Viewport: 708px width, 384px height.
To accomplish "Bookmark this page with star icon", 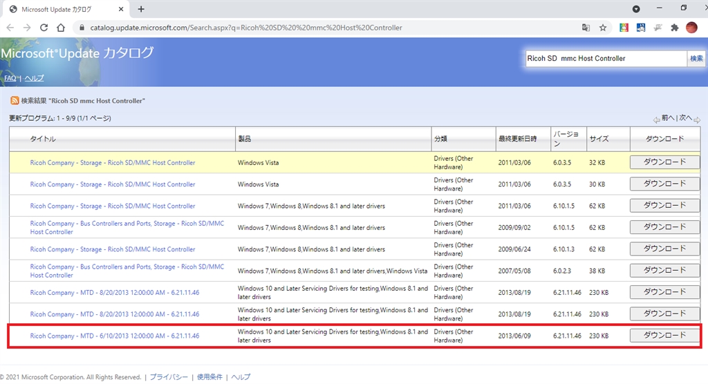I will (x=603, y=28).
